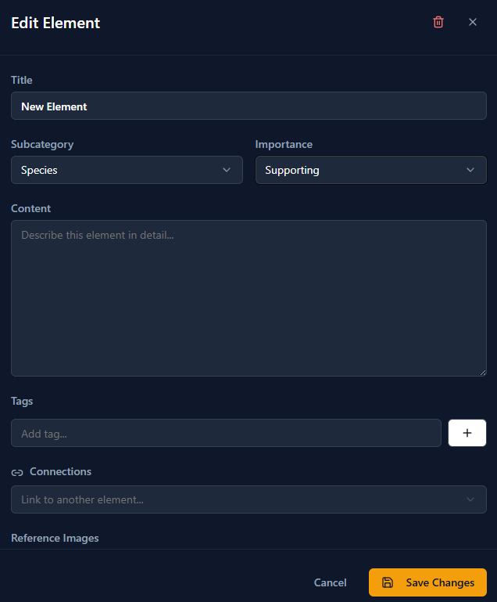Click the Add tag input field
497x602 pixels.
point(226,433)
